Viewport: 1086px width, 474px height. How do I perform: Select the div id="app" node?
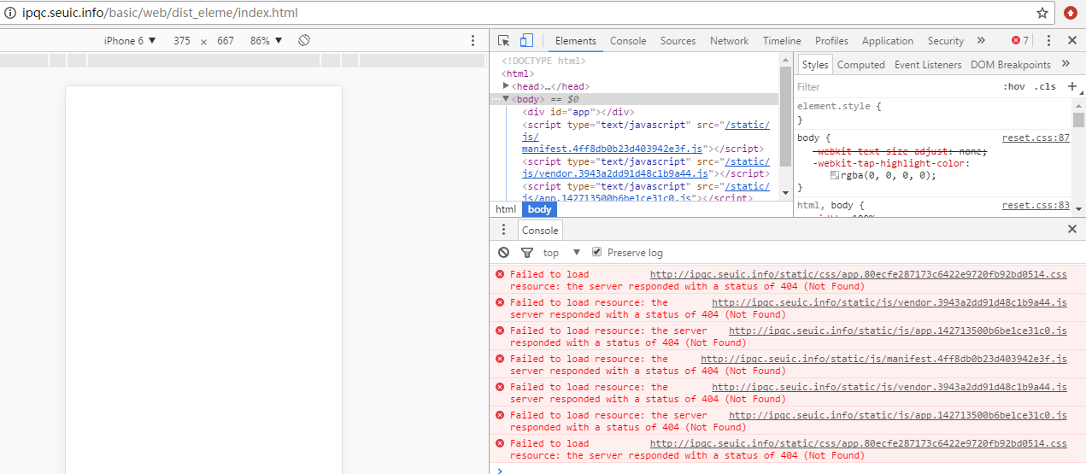pos(578,112)
